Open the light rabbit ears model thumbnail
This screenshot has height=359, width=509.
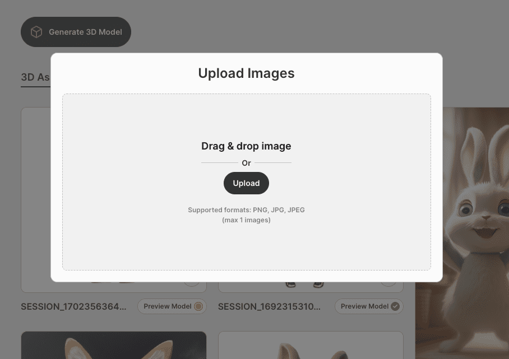click(311, 345)
